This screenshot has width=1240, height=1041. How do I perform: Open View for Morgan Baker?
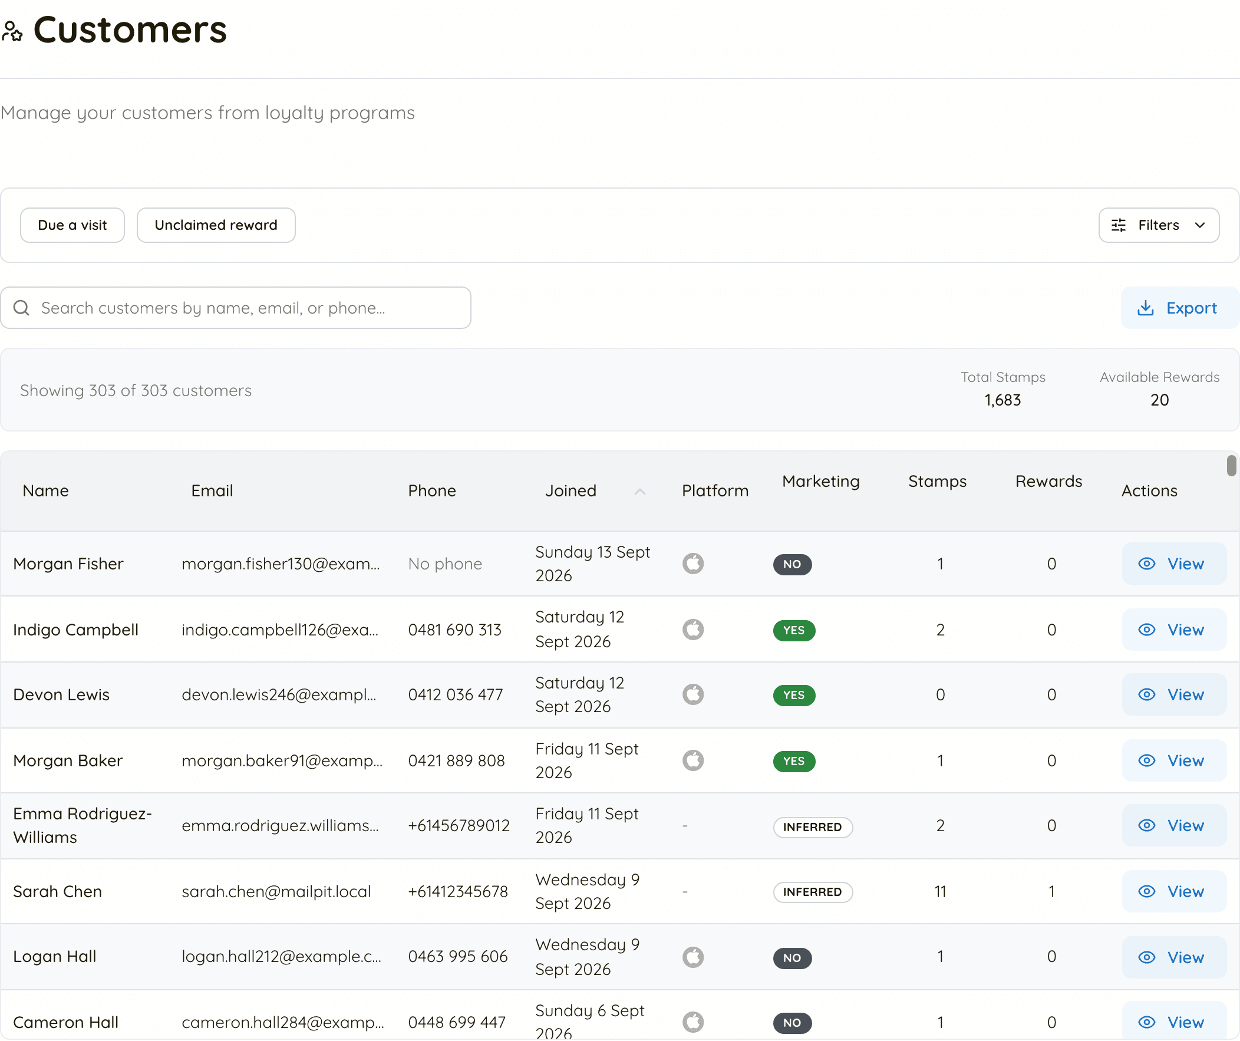[1174, 761]
